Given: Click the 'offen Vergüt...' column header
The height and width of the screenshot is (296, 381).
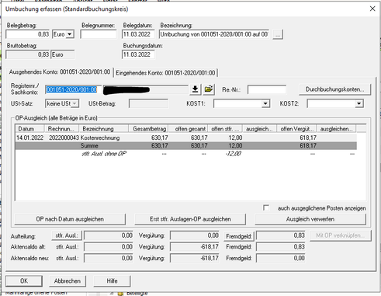Looking at the screenshot, I should click(x=296, y=129).
